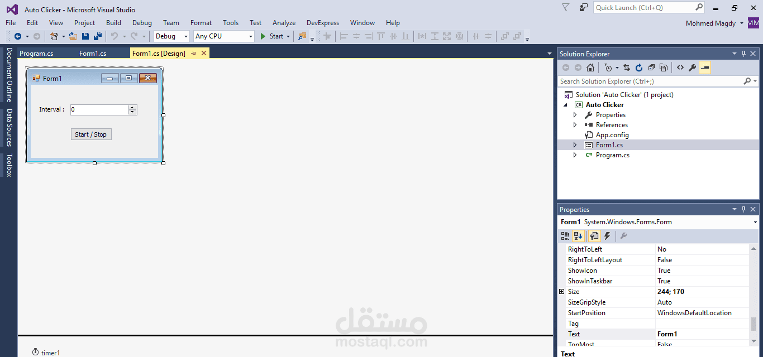The height and width of the screenshot is (357, 763).
Task: Click the Open File folder icon
Action: point(73,36)
